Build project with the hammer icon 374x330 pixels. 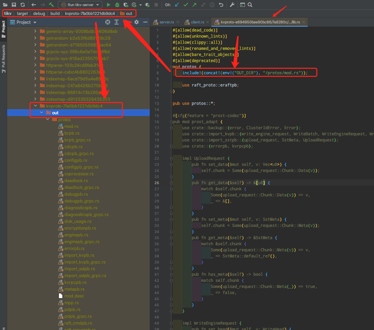(x=51, y=5)
